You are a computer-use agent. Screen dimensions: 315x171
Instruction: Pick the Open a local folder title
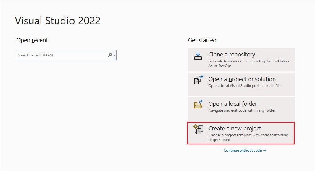coord(233,104)
